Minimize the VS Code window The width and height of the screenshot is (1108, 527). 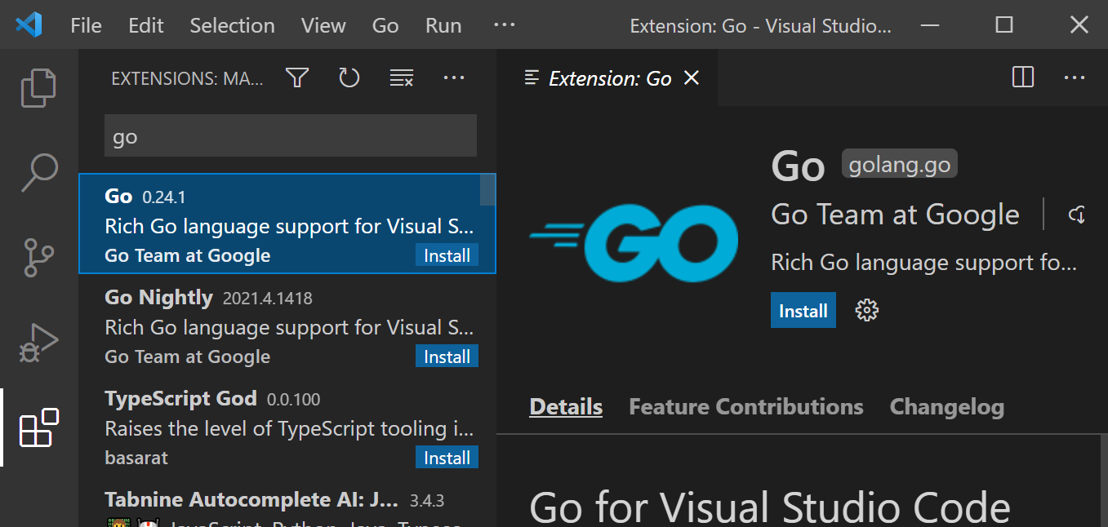click(929, 25)
